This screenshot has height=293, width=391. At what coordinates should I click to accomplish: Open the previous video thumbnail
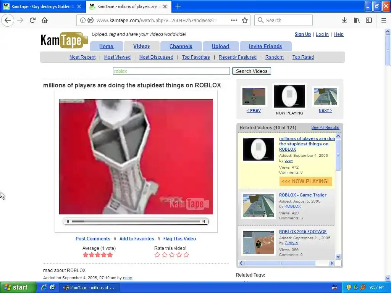254,96
